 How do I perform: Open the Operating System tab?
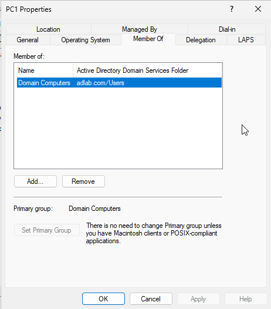[86, 40]
